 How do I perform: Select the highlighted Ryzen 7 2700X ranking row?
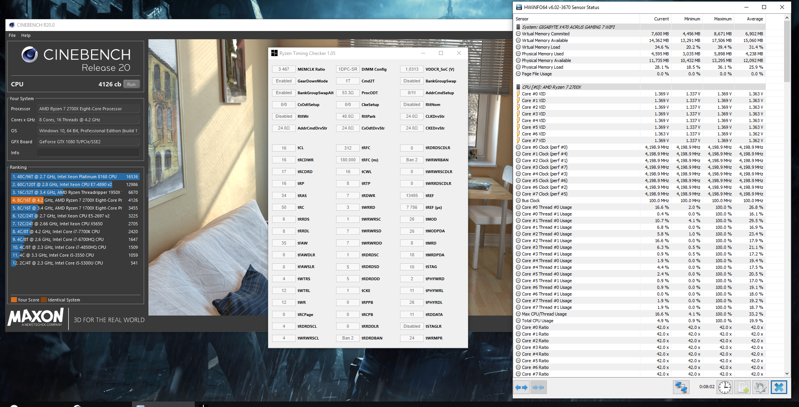tap(75, 200)
